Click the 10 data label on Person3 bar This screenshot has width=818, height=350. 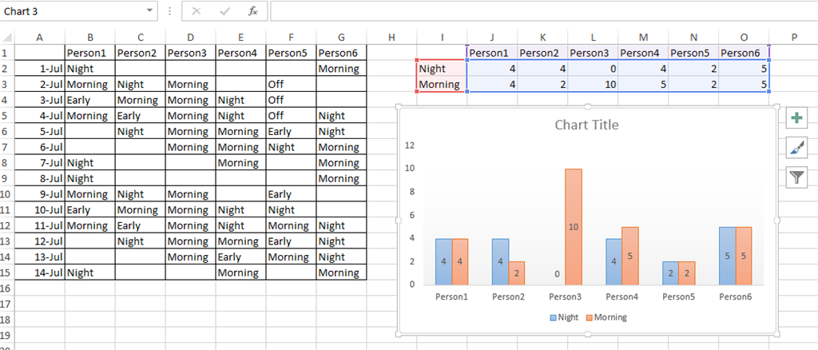click(574, 227)
